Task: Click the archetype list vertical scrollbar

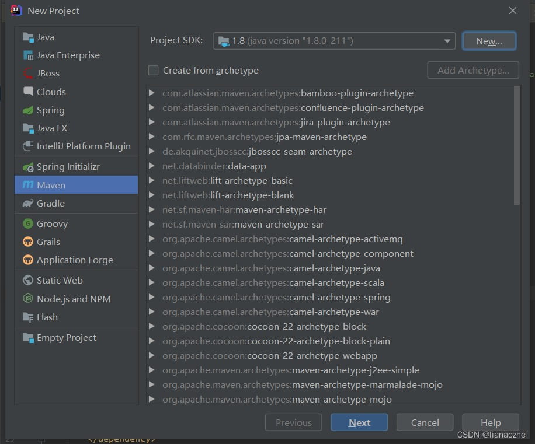Action: tap(516, 145)
